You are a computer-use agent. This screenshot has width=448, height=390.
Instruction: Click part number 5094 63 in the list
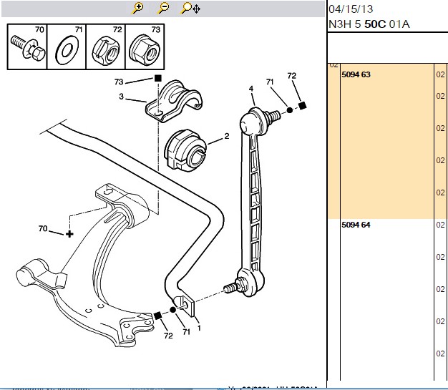point(356,74)
